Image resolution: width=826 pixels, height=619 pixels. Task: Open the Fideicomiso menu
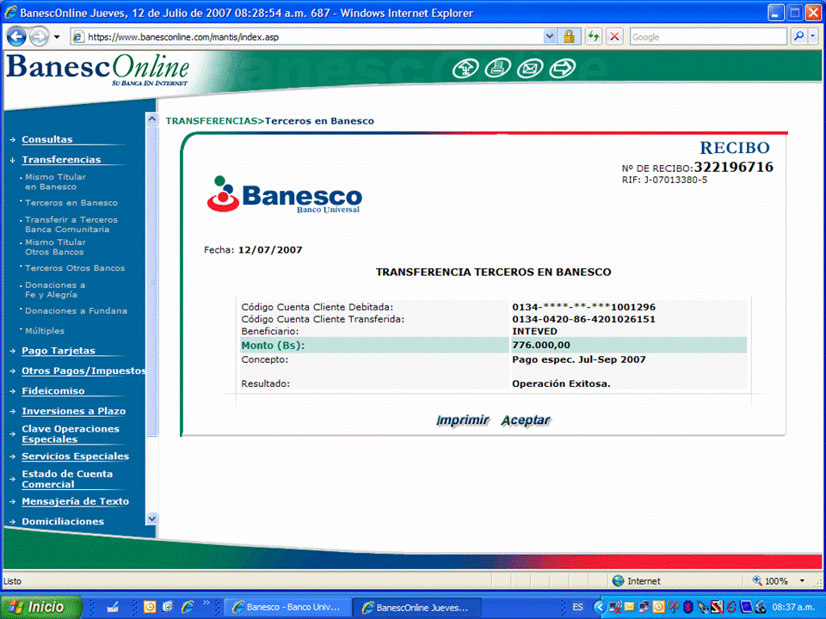coord(53,391)
